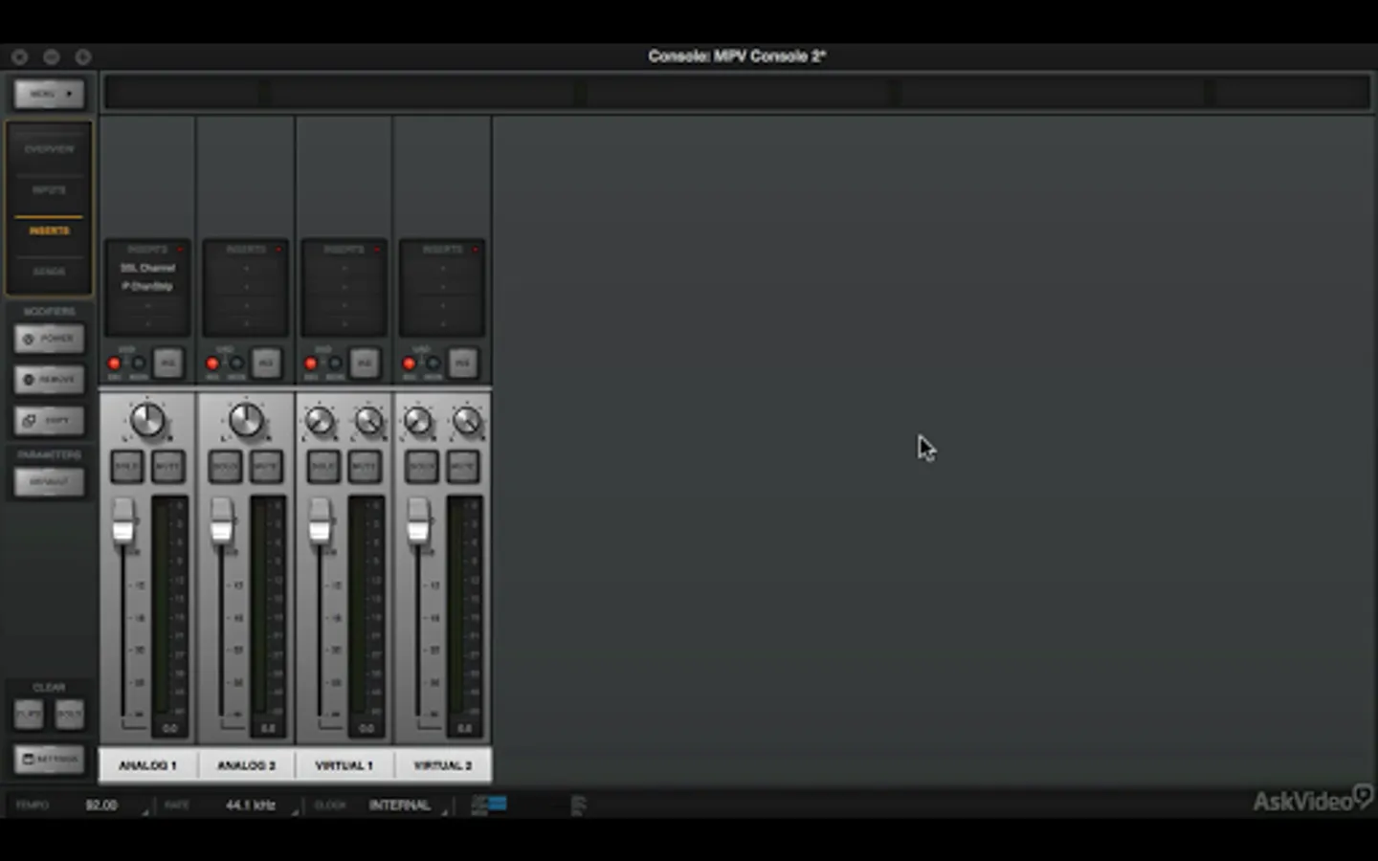Mute the Virtual 2 channel

point(463,466)
